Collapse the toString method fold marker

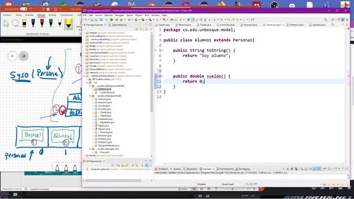pos(162,50)
